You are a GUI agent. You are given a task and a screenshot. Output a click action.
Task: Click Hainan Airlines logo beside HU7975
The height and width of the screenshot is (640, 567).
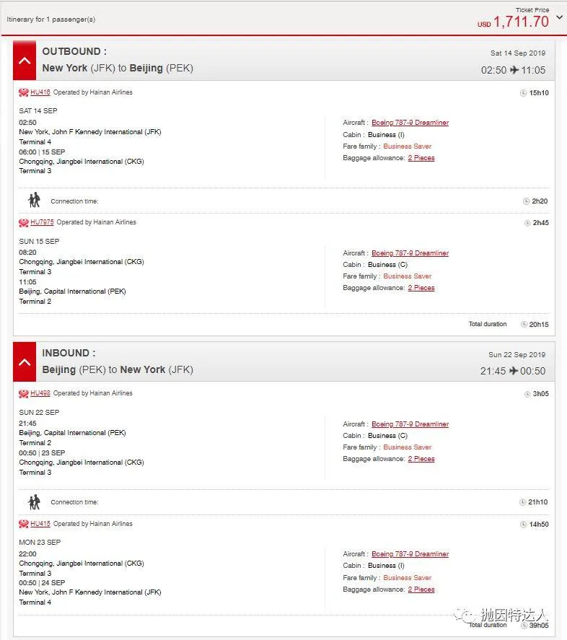[x=24, y=222]
